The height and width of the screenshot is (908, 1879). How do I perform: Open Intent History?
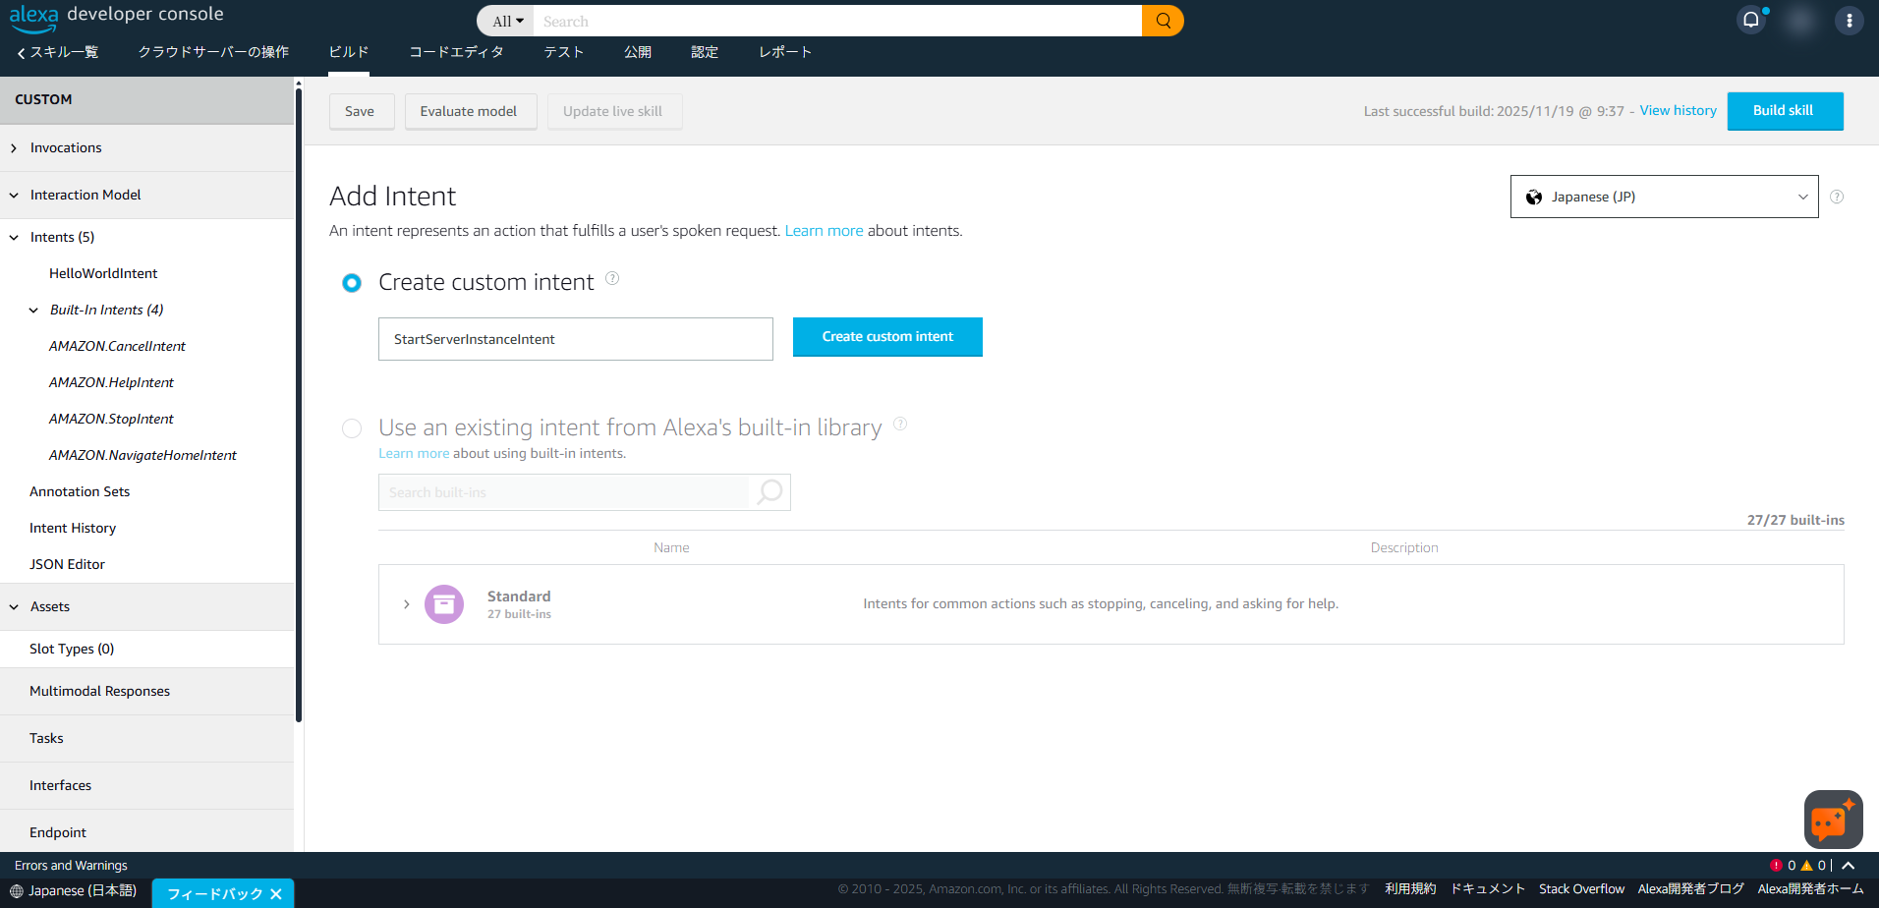point(73,528)
